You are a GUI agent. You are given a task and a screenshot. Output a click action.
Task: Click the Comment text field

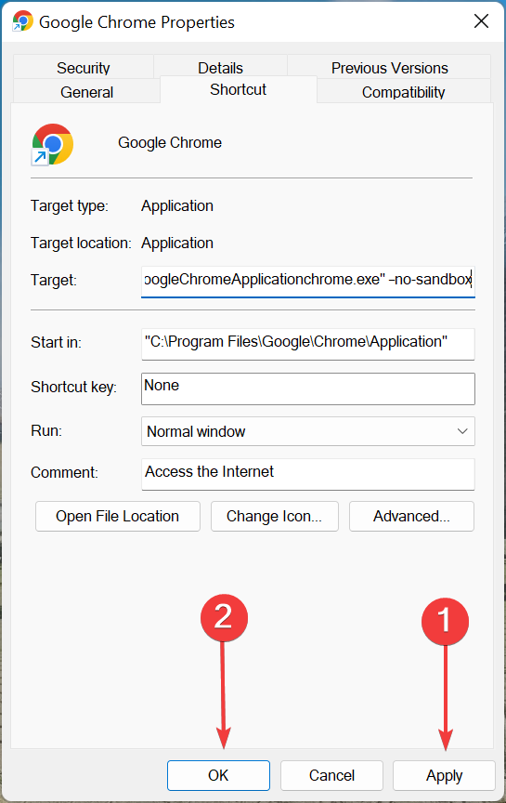(x=308, y=474)
